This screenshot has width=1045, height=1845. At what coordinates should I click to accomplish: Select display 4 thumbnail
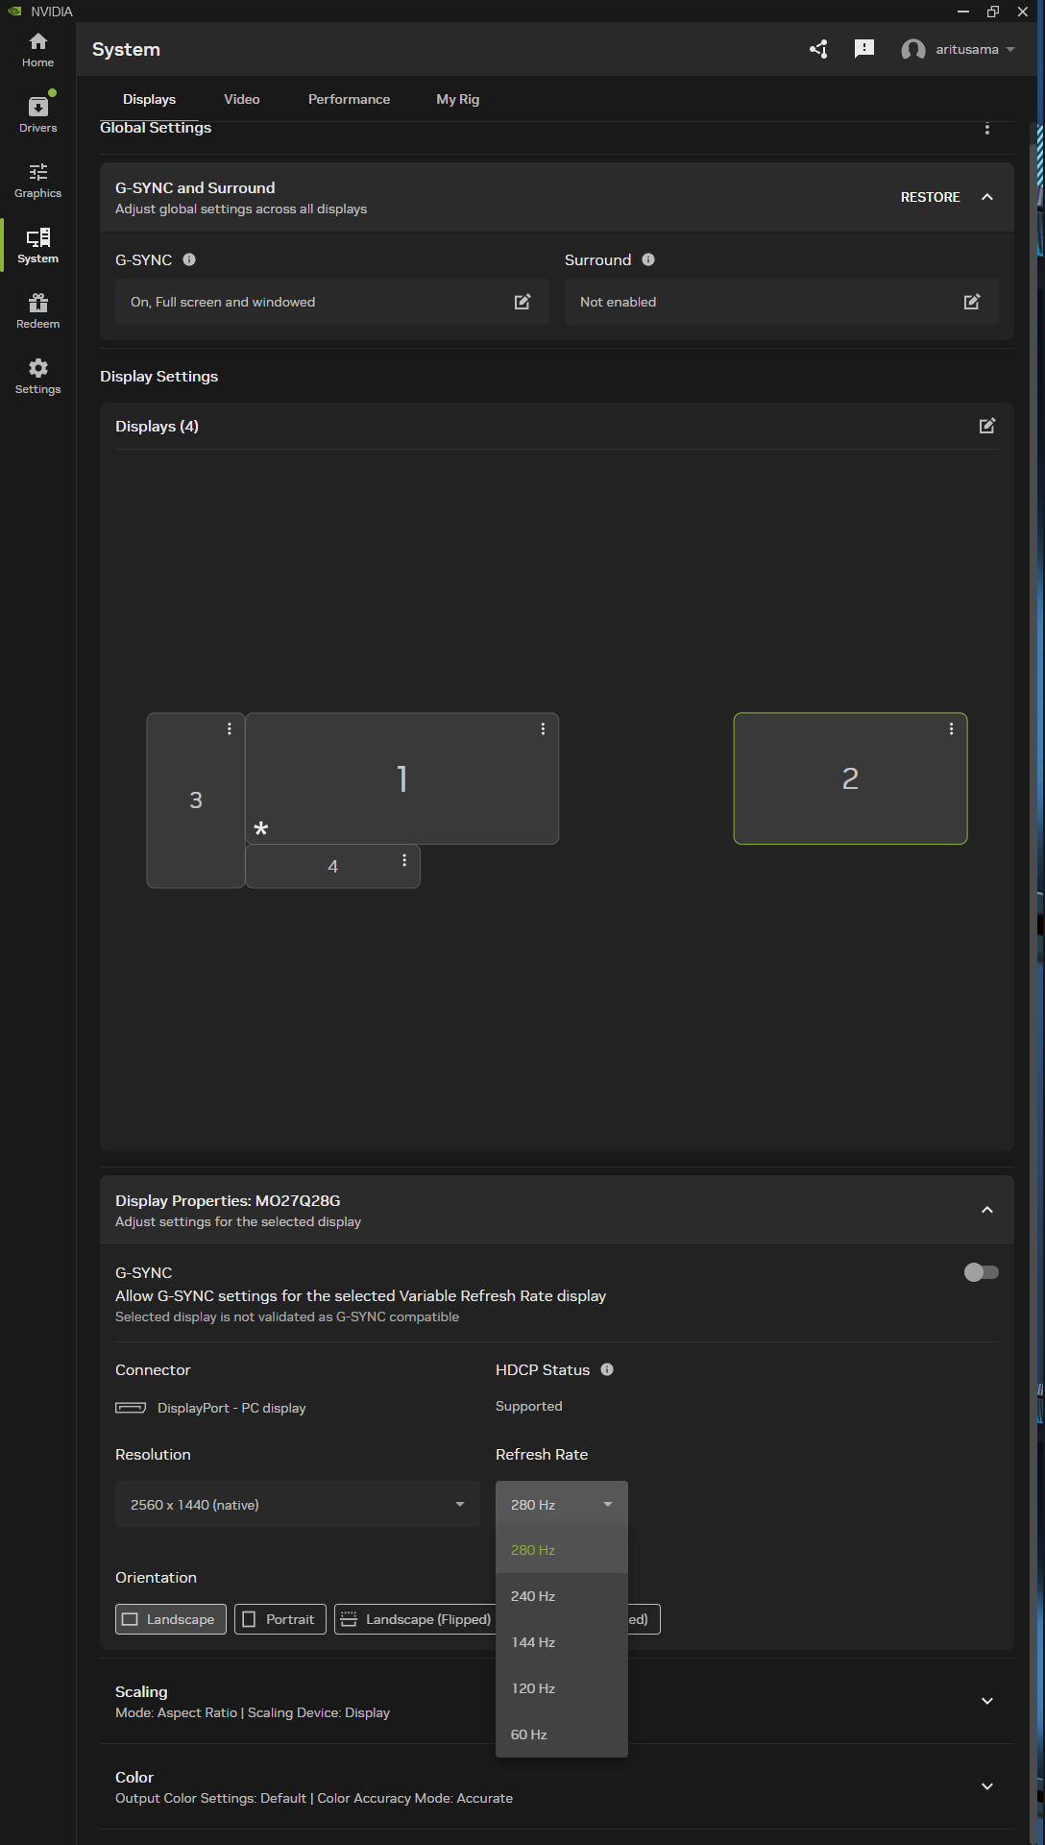(332, 866)
